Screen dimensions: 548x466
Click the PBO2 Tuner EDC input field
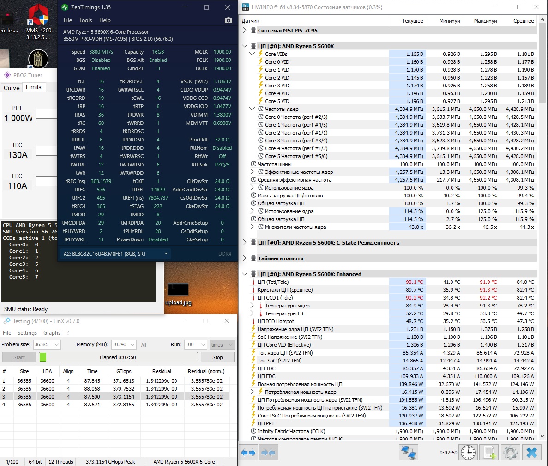tap(47, 181)
